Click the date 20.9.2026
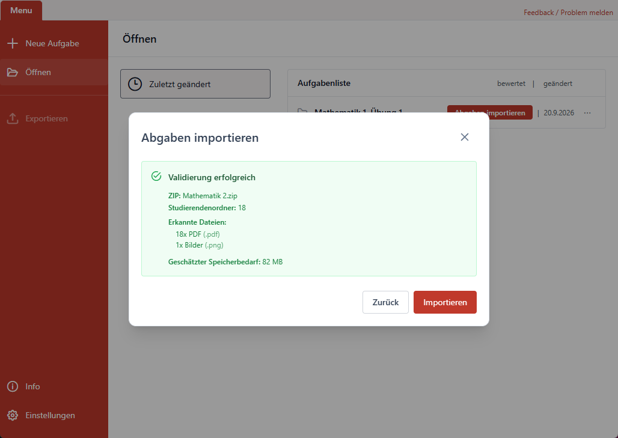Viewport: 618px width, 438px height. pos(559,113)
